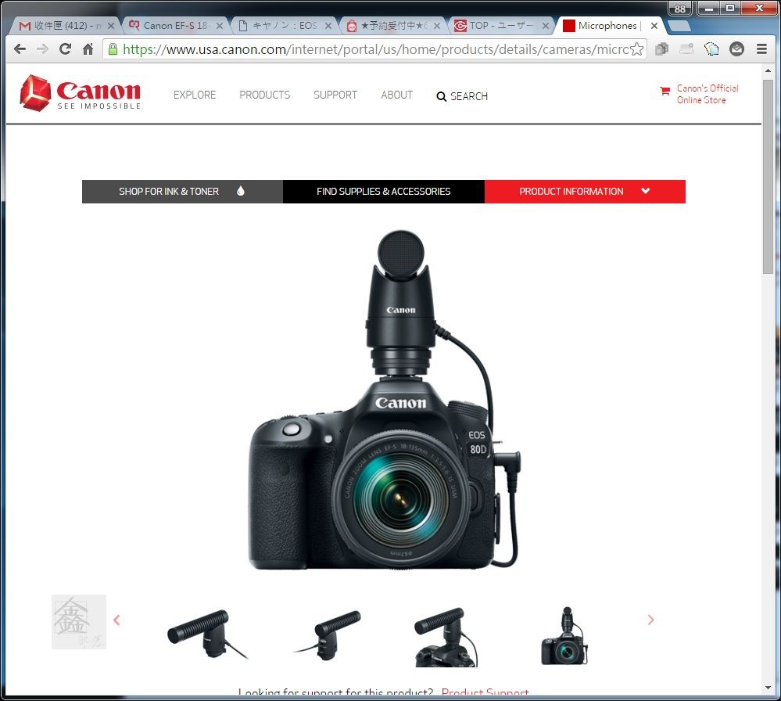
Task: Show next thumbnails with right arrow
Action: [650, 620]
